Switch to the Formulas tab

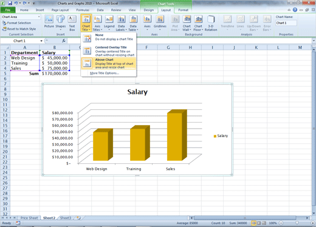tap(83, 10)
